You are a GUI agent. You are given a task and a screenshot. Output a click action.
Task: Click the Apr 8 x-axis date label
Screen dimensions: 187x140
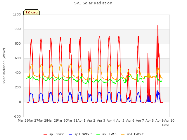tap(150, 120)
